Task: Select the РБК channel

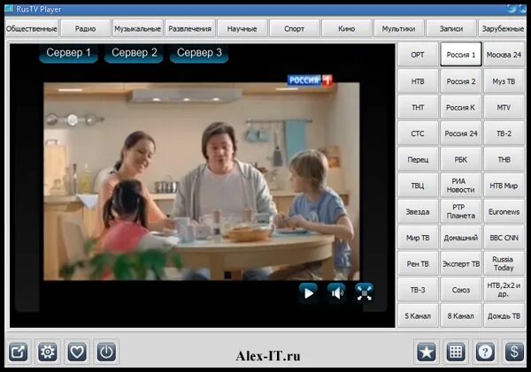Action: [461, 159]
